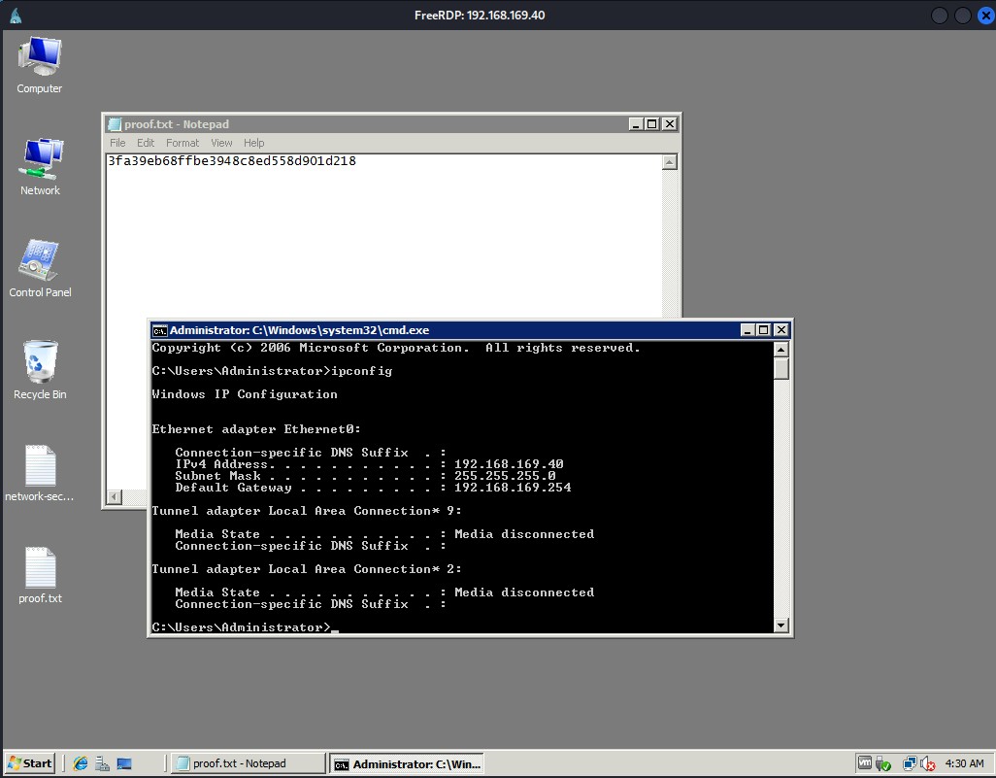The image size is (996, 778).
Task: Click the Administrator cmd taskbar button
Action: point(406,763)
